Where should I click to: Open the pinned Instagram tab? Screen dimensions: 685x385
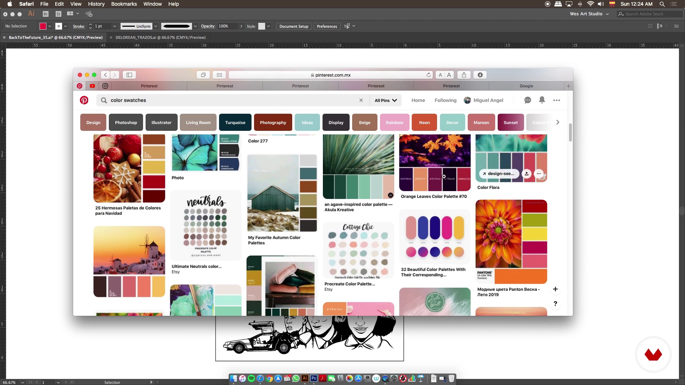pyautogui.click(x=105, y=86)
